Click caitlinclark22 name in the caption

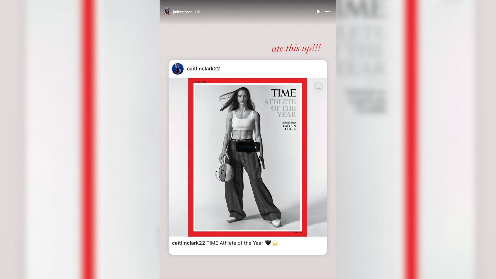click(188, 243)
